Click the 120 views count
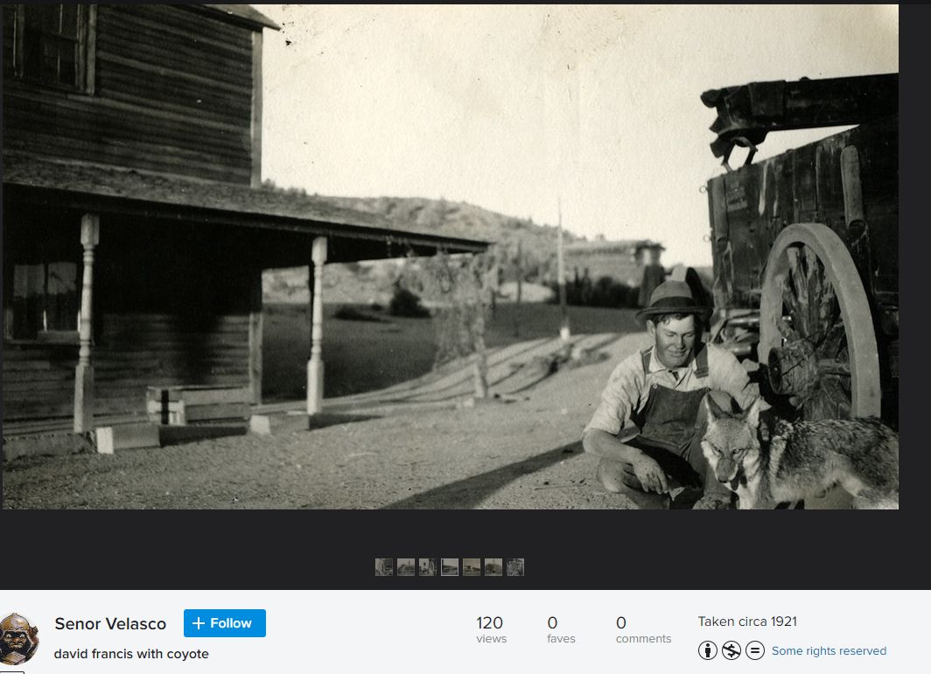 (491, 629)
